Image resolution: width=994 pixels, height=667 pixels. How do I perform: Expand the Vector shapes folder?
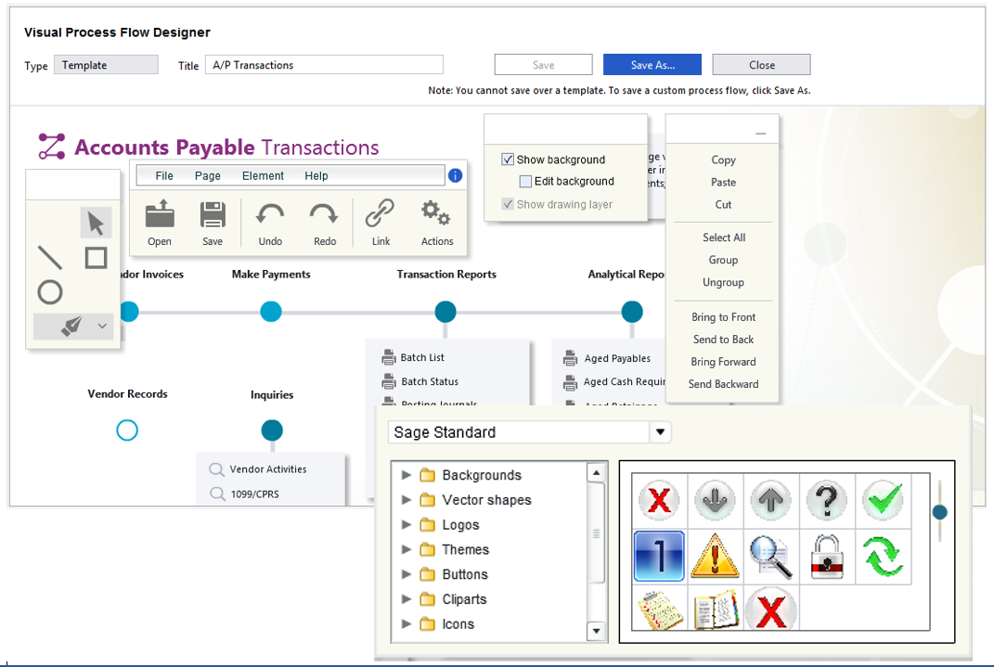click(407, 500)
